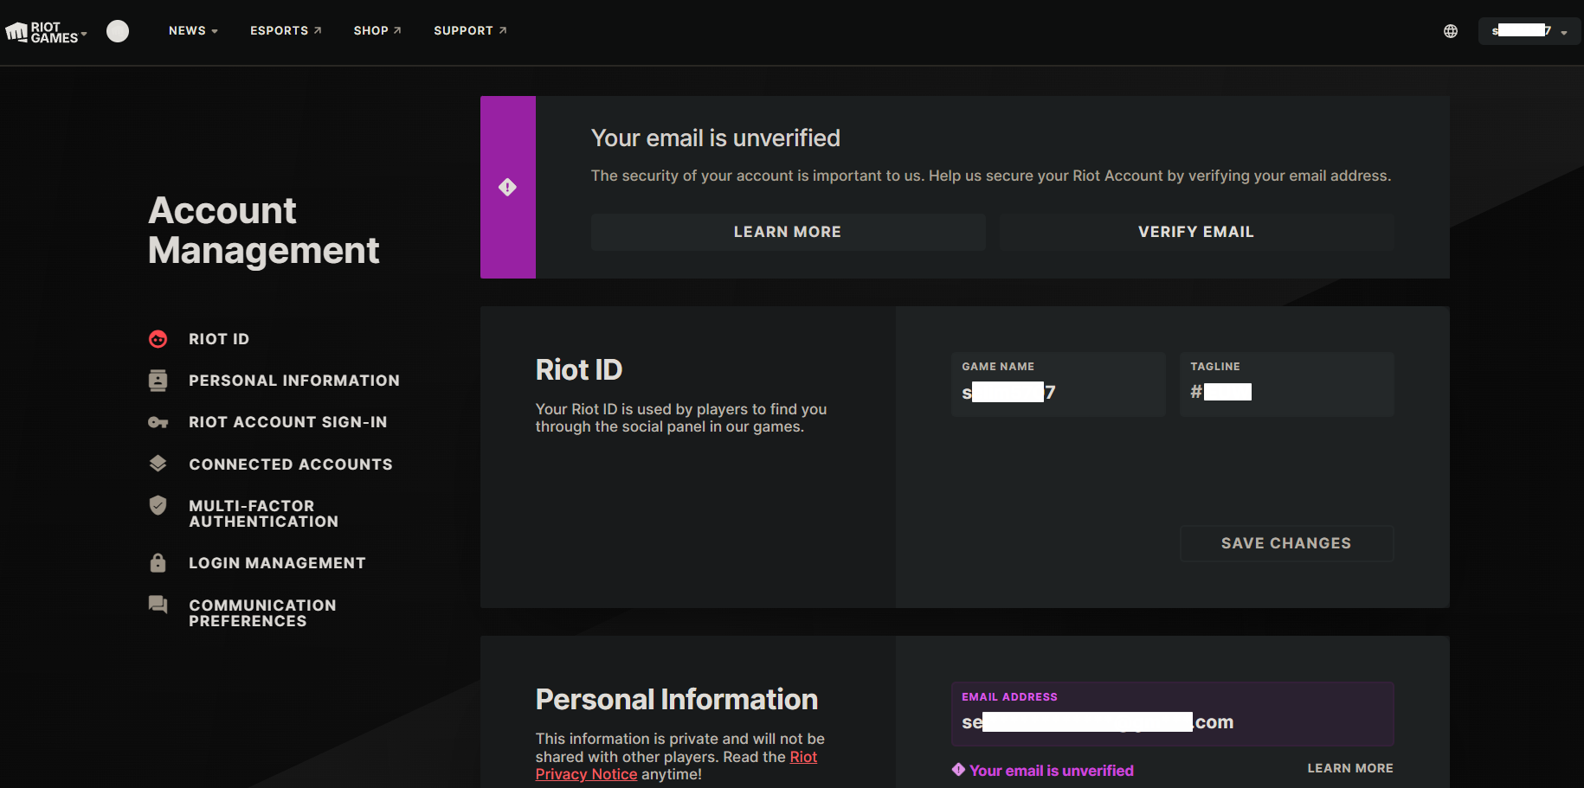Click the Riot ID sidebar icon
Viewport: 1584px width, 788px height.
[x=158, y=339]
